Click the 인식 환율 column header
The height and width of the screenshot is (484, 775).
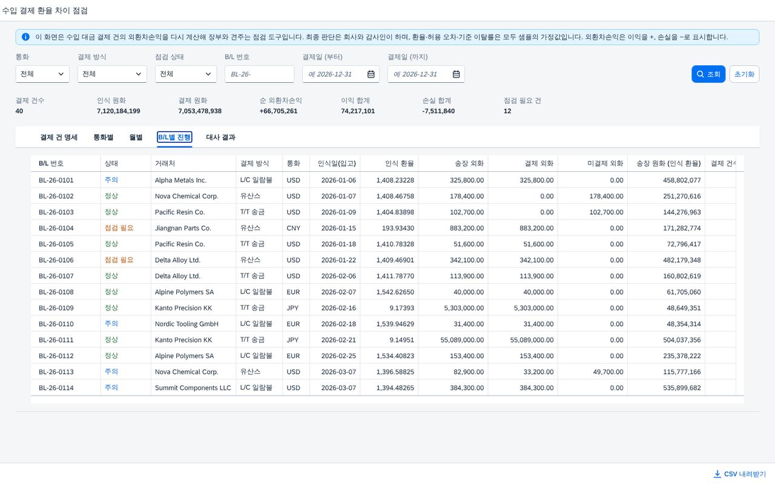389,163
